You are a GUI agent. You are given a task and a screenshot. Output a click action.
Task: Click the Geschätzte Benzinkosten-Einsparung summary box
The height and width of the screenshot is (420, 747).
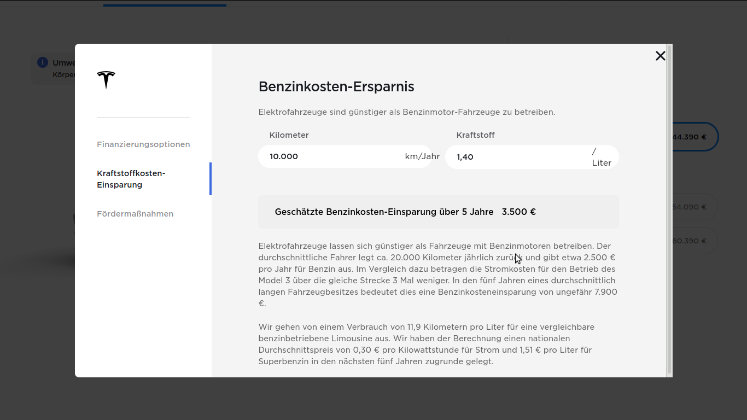tap(439, 212)
